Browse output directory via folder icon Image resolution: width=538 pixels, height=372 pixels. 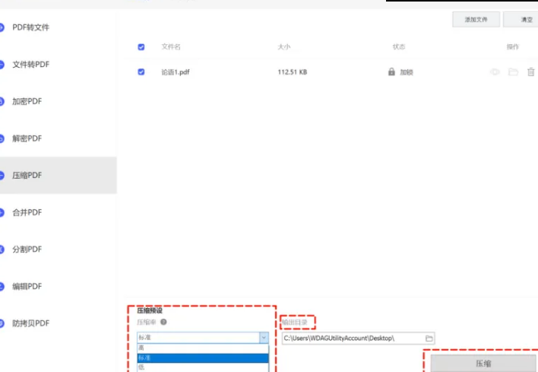click(429, 338)
